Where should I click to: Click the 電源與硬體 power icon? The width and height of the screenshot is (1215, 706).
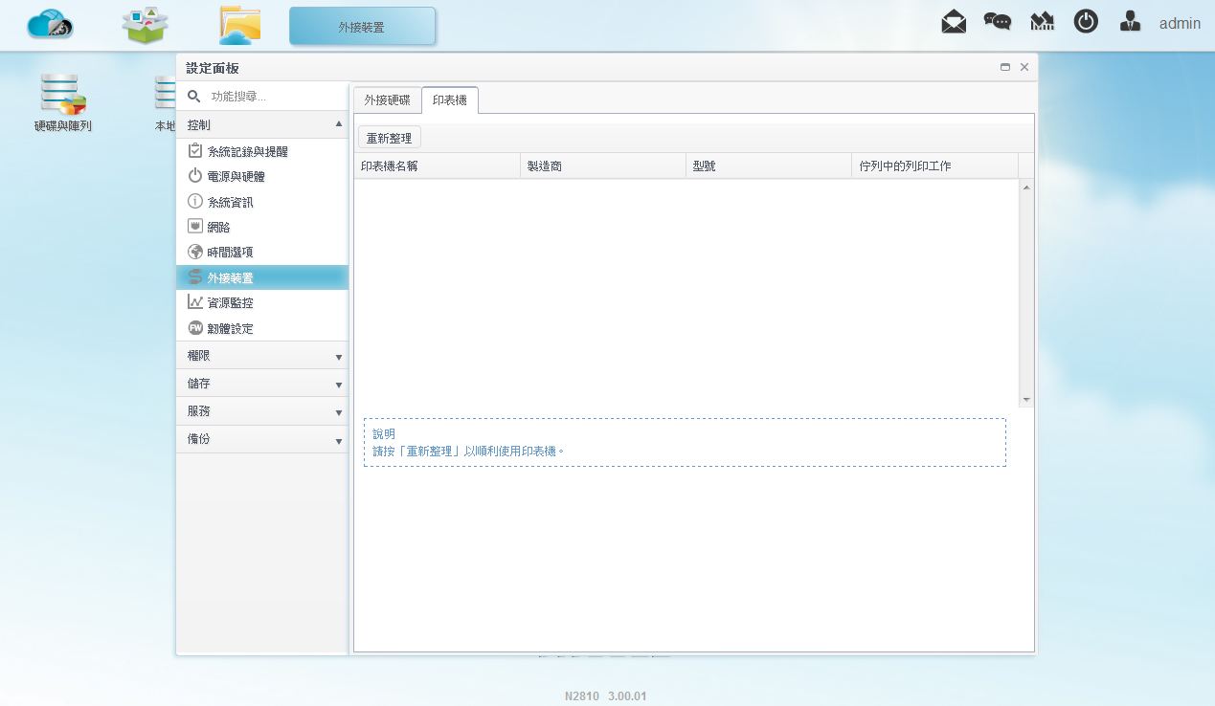pyautogui.click(x=195, y=176)
